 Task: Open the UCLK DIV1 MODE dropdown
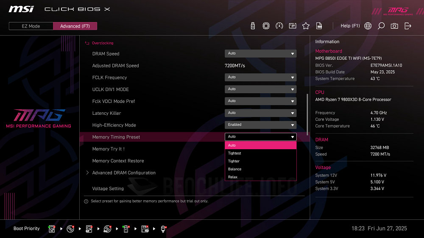point(260,89)
